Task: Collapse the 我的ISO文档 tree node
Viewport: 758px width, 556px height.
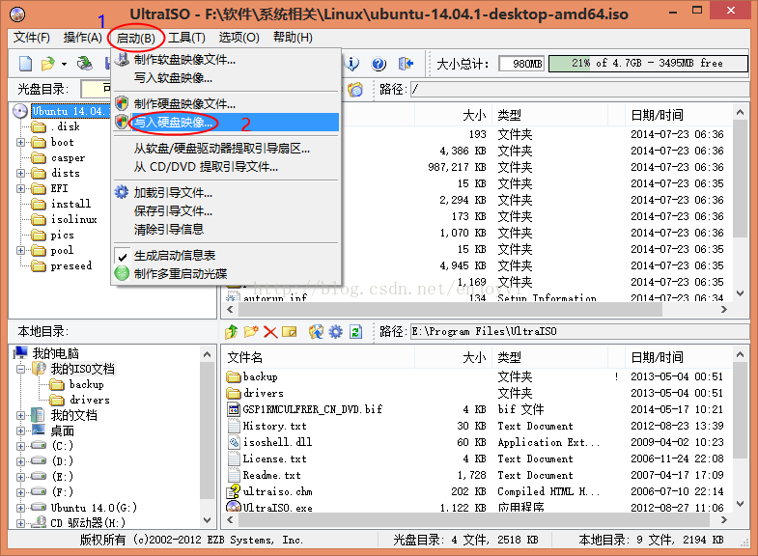Action: coord(21,370)
